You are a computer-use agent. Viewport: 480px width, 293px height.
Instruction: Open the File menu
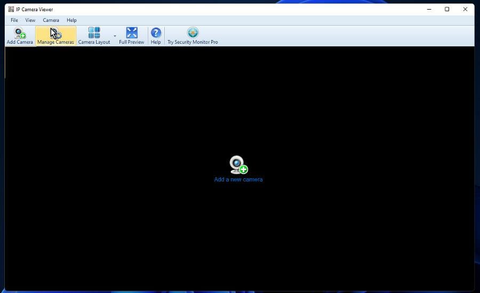coord(14,20)
